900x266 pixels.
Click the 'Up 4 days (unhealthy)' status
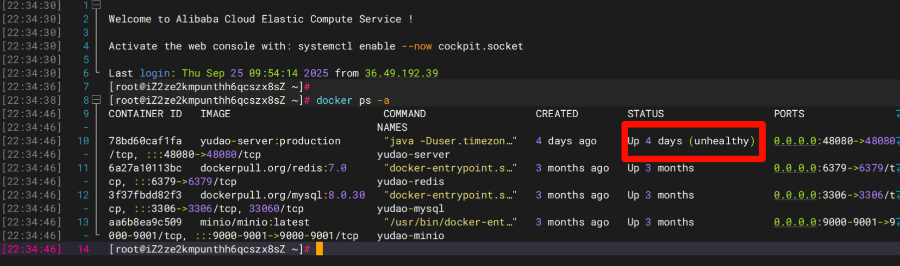[691, 141]
